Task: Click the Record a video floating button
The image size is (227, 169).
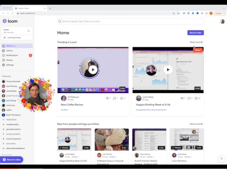Action: click(x=12, y=160)
